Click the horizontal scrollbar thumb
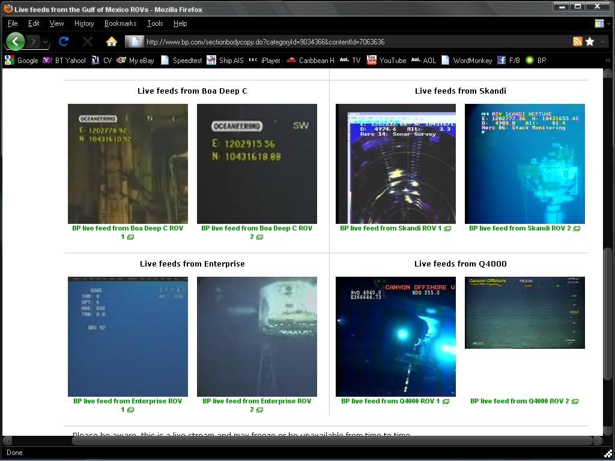615x461 pixels. pyautogui.click(x=332, y=441)
